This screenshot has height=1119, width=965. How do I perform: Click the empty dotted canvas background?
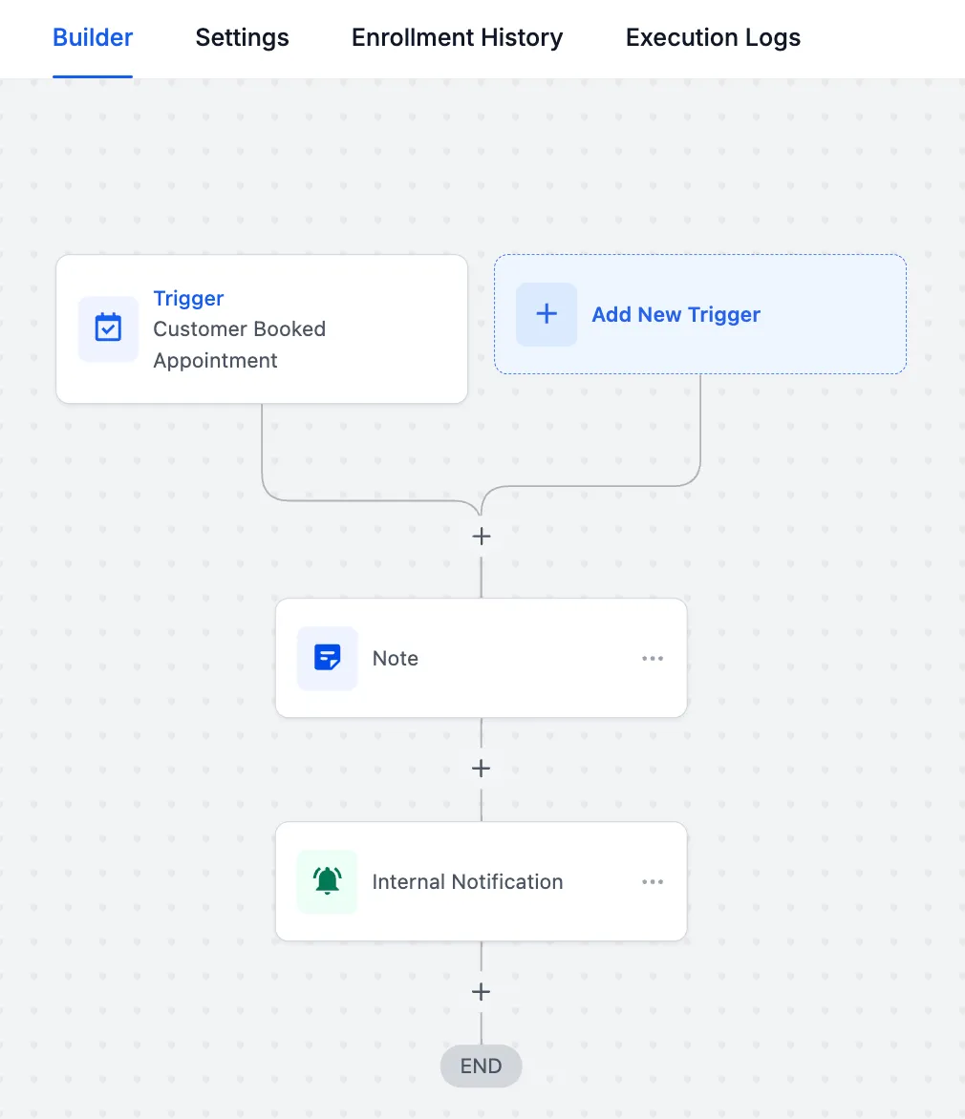pos(822,713)
